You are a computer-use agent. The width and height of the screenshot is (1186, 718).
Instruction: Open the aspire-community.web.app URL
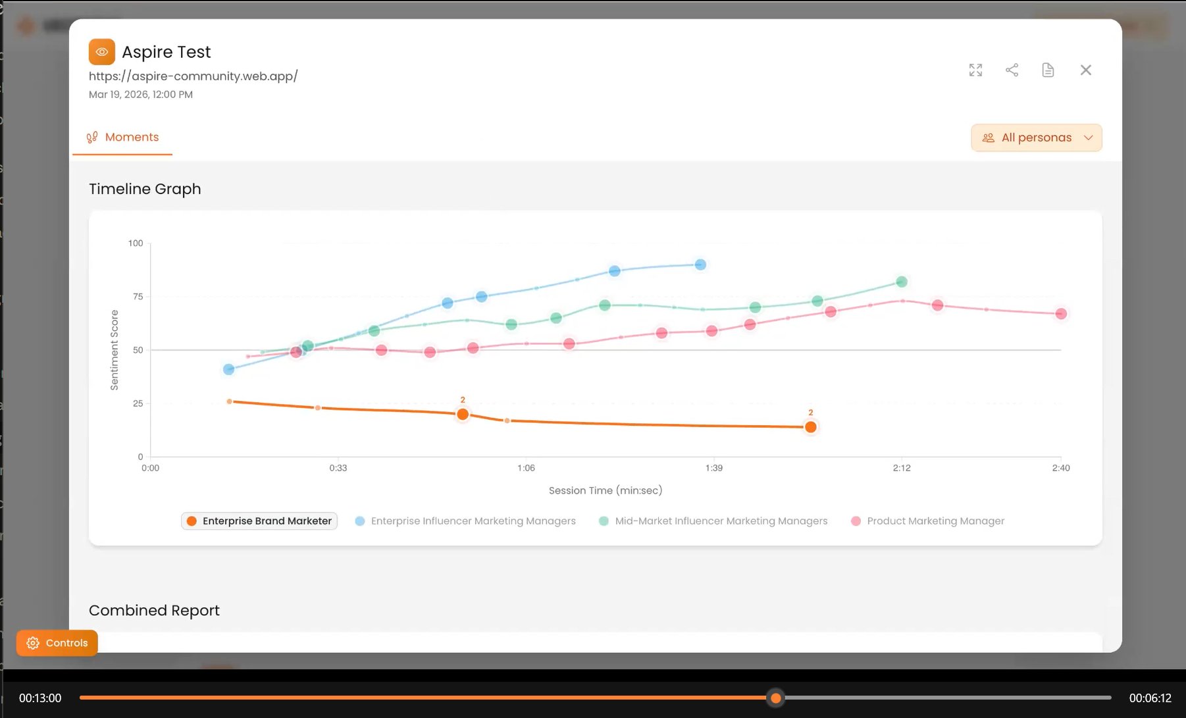pos(193,76)
